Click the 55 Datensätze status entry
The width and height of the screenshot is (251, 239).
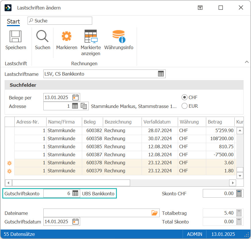click(x=19, y=234)
